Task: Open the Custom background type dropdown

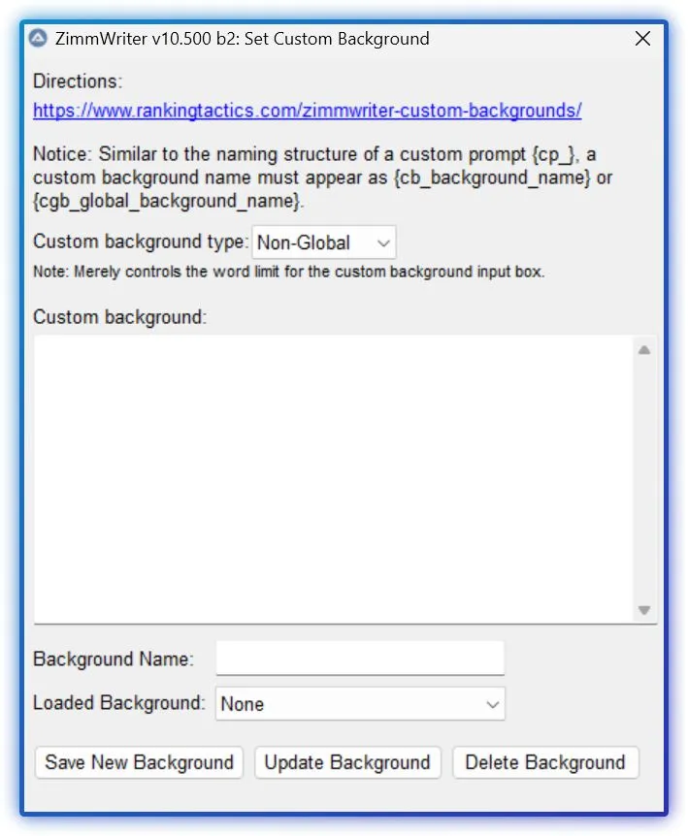Action: point(324,242)
